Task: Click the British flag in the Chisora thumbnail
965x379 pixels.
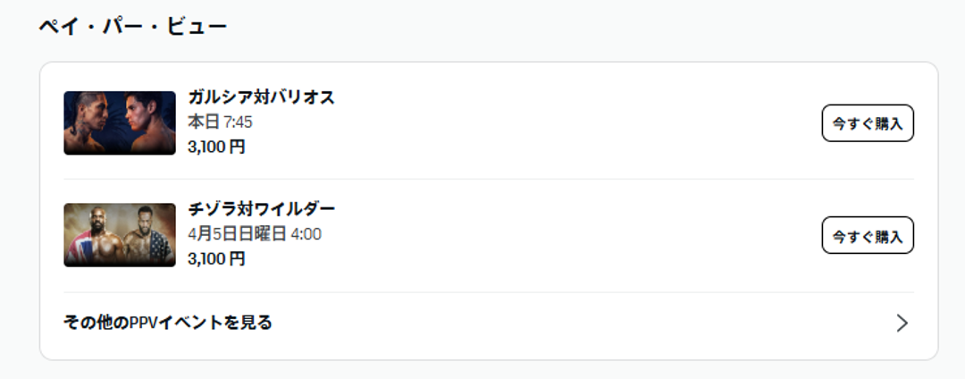Action: click(x=77, y=246)
